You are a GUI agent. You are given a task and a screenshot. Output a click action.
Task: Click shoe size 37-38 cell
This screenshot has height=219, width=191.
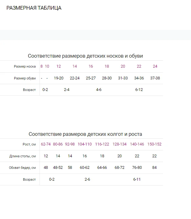[155, 78]
